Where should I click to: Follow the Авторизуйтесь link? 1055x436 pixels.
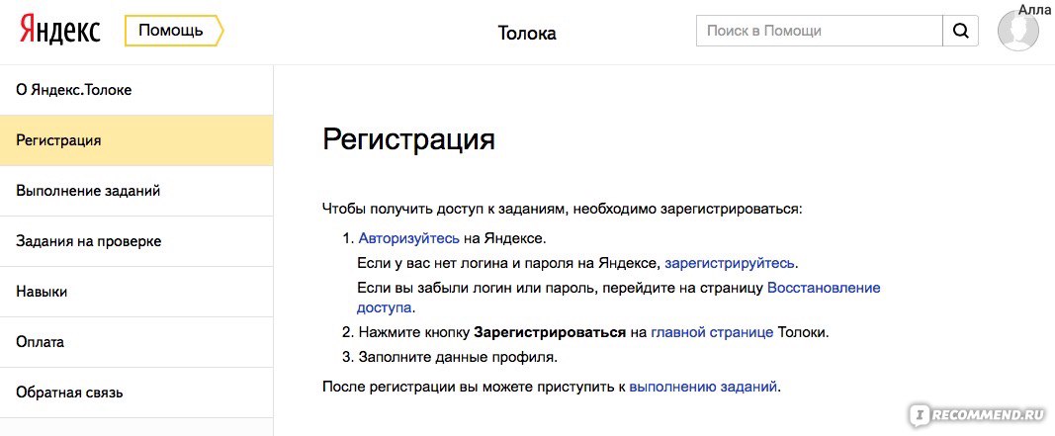tap(409, 238)
